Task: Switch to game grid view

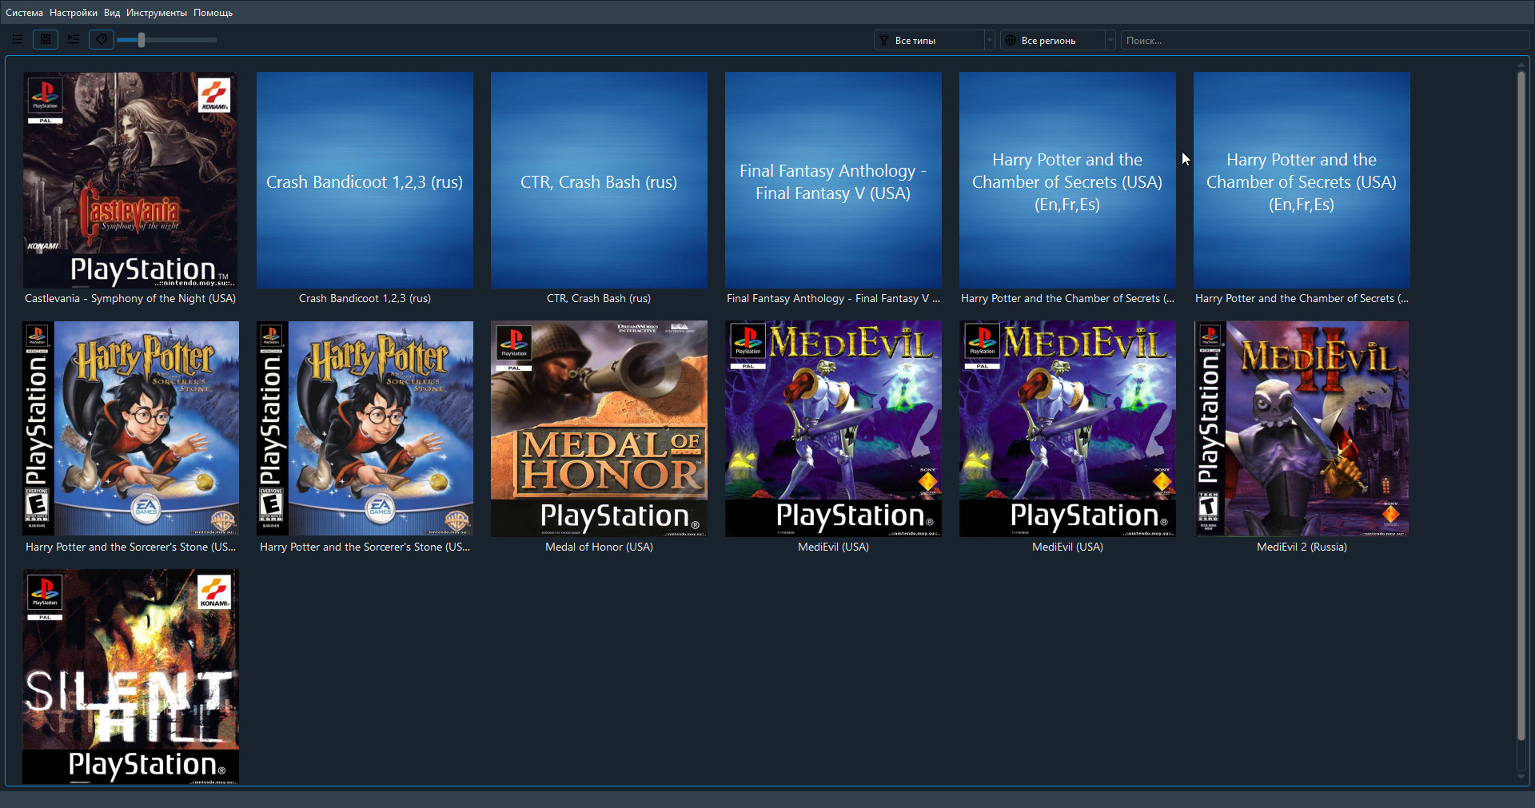Action: coord(46,39)
